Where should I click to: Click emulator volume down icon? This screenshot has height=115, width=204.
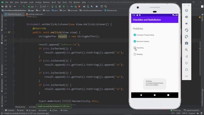click(186, 24)
